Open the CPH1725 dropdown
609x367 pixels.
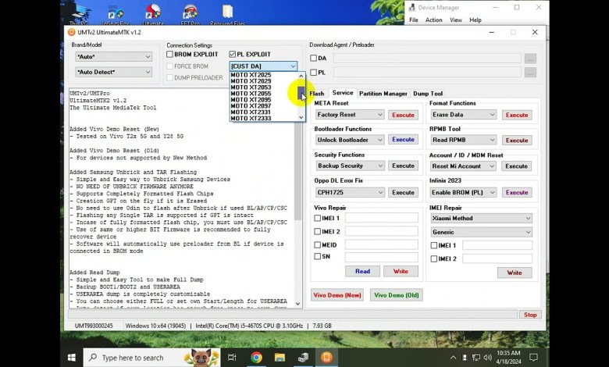pyautogui.click(x=350, y=192)
